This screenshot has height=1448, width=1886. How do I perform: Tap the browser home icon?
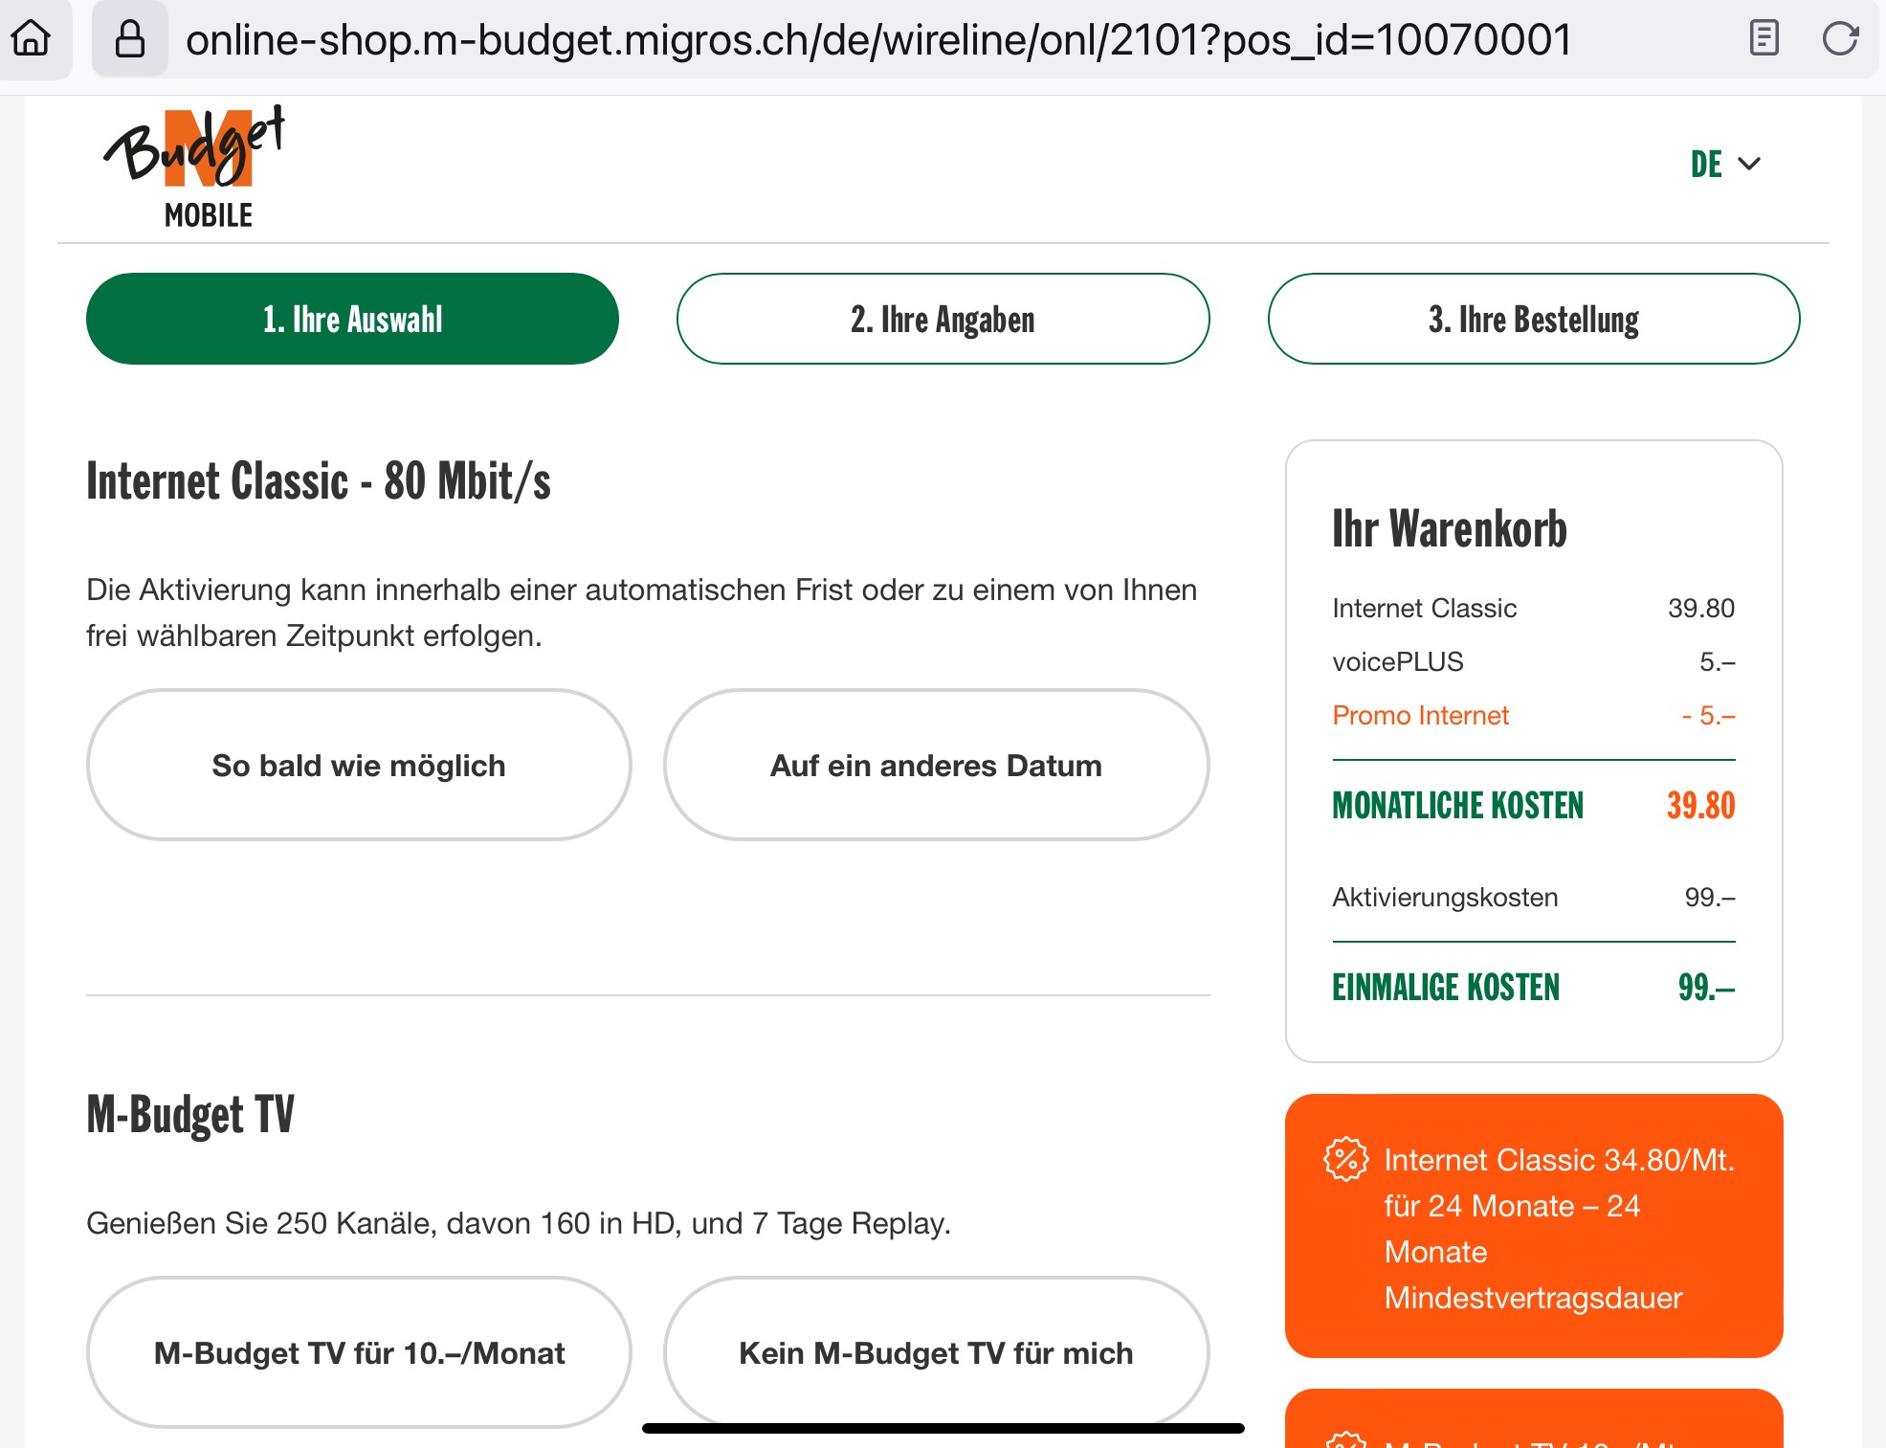coord(31,39)
